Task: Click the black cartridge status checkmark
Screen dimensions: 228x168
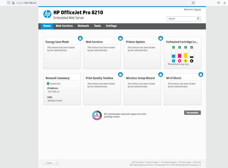Action: point(192,47)
